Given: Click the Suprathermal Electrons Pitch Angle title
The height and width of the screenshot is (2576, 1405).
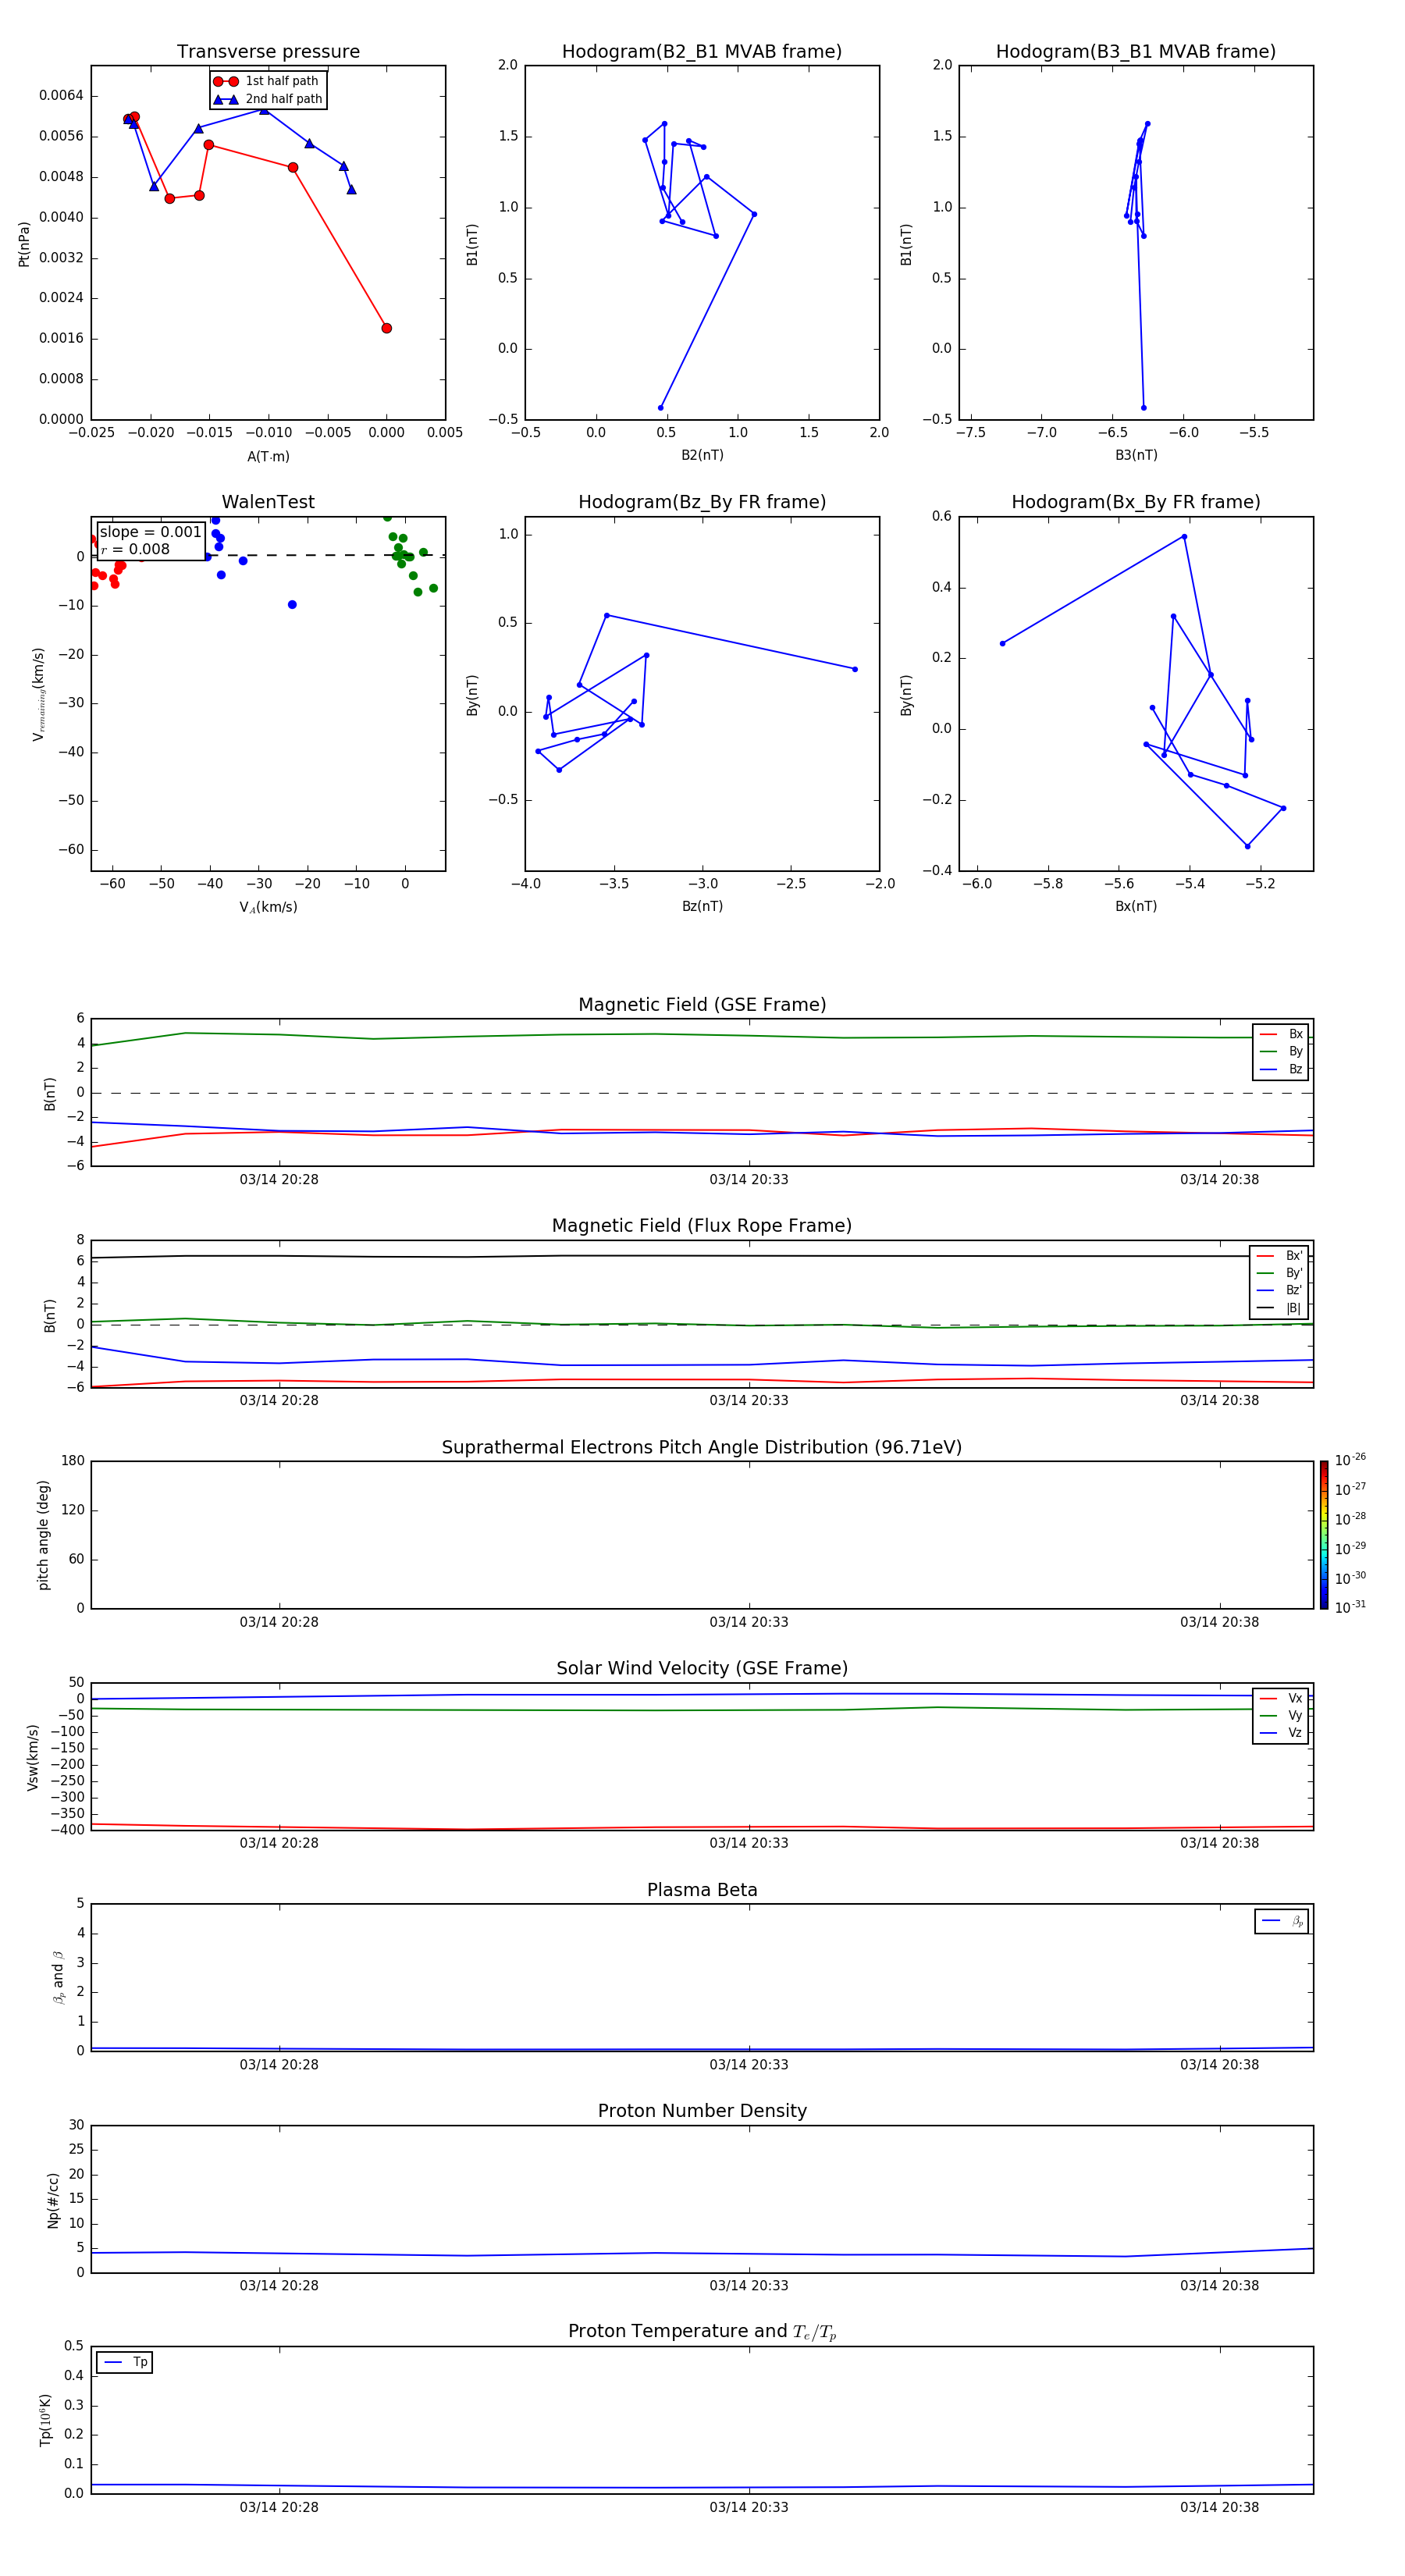Looking at the screenshot, I should tap(702, 1448).
